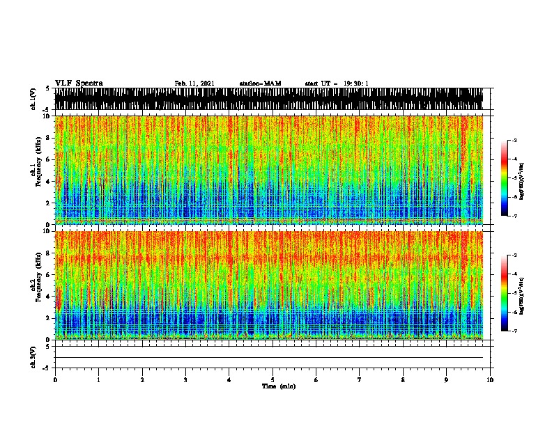Image resolution: width=552 pixels, height=426 pixels.
Task: Click the 4 kHz tick label on ch.2 axis
Action: [x=48, y=297]
